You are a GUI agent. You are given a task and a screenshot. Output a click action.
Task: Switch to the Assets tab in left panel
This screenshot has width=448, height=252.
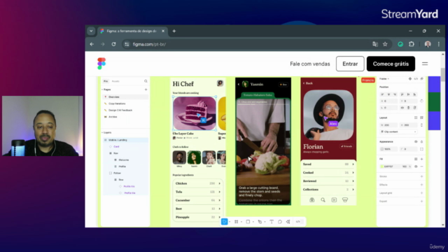pyautogui.click(x=115, y=81)
